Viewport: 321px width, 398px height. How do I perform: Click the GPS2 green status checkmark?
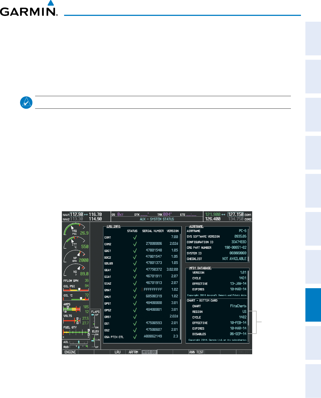[x=135, y=310]
